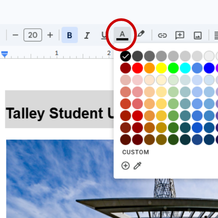Click the CUSTOM label in color palette
218x218 pixels.
136,152
